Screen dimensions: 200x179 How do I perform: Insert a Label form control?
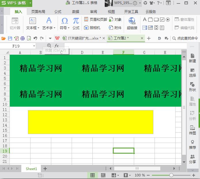[145, 20]
